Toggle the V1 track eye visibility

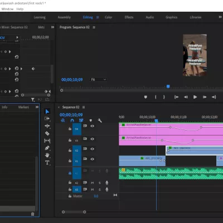[92, 159]
